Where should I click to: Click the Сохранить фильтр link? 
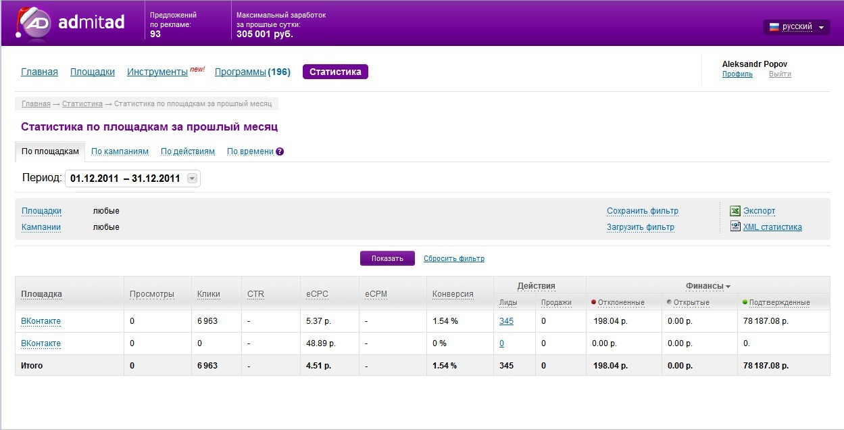(643, 211)
